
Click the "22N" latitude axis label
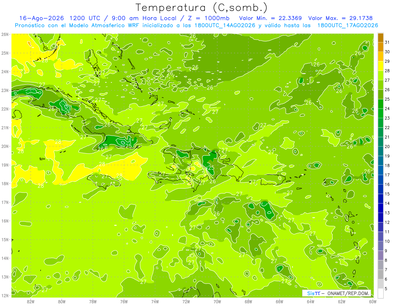pyautogui.click(x=5, y=109)
